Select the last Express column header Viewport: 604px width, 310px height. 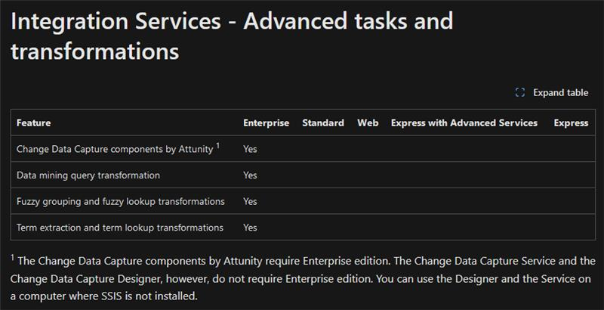point(571,122)
